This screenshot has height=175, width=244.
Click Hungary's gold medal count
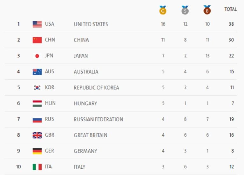pyautogui.click(x=163, y=103)
